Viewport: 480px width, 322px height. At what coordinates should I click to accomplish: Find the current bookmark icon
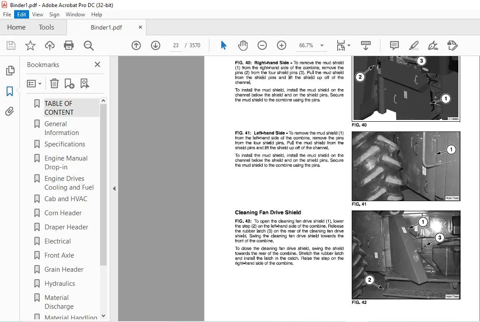click(85, 83)
